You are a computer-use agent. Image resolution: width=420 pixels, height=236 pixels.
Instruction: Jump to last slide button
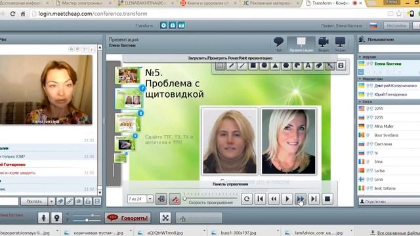tap(314, 199)
